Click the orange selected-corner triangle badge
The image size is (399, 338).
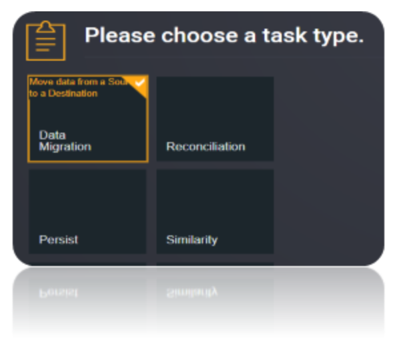[137, 85]
